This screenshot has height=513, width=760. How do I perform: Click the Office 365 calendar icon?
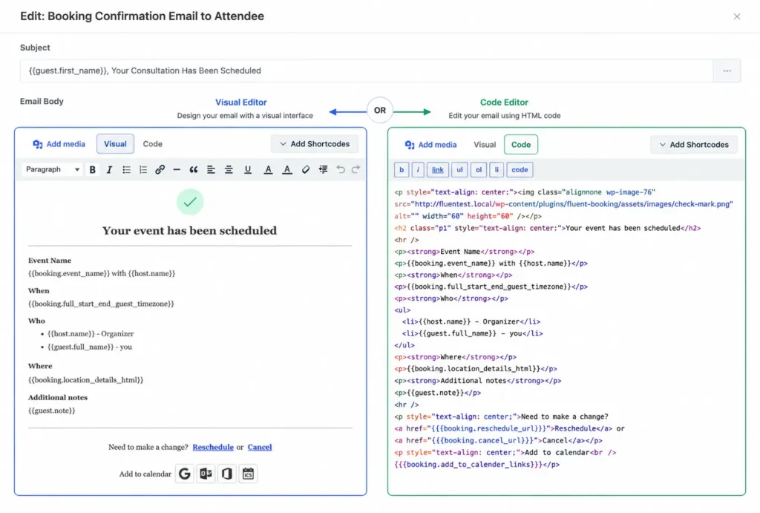tap(227, 474)
